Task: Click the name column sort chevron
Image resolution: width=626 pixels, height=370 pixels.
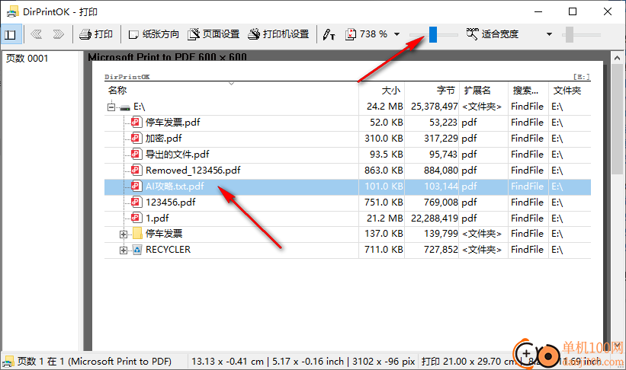Action: (231, 84)
